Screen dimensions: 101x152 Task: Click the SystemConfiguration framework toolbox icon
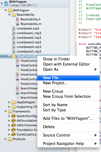click(x=14, y=116)
